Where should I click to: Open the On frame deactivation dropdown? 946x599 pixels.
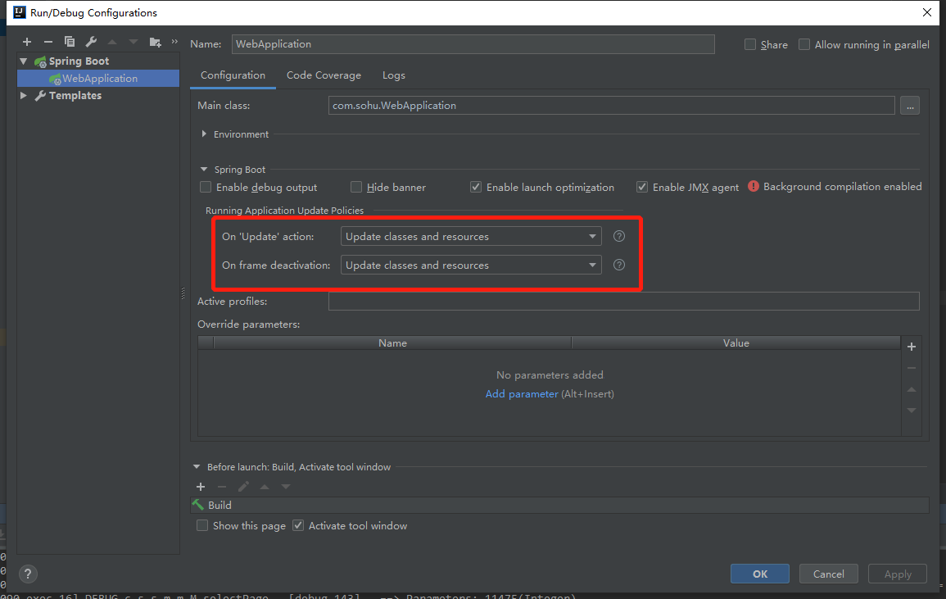point(471,265)
